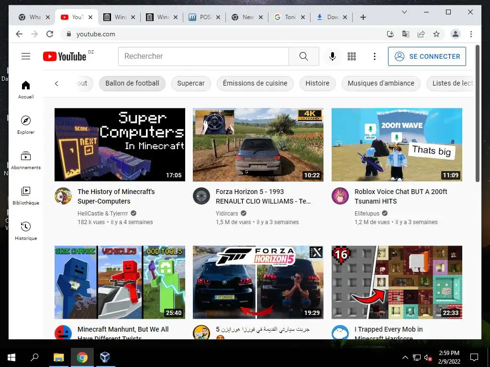Open Chrome three-dot menu

[471, 34]
